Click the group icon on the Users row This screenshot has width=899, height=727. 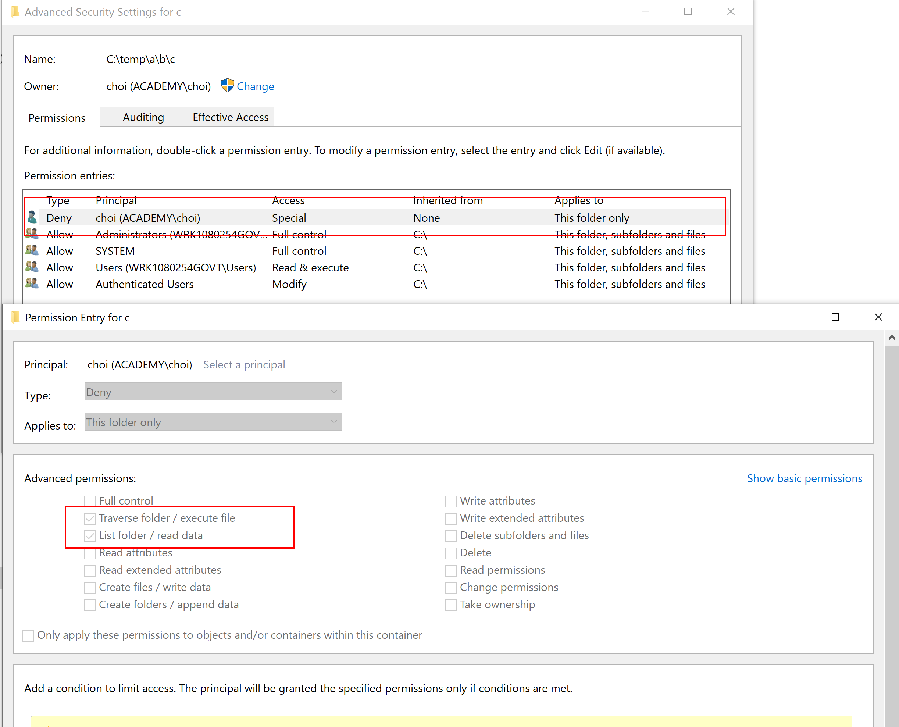(32, 267)
